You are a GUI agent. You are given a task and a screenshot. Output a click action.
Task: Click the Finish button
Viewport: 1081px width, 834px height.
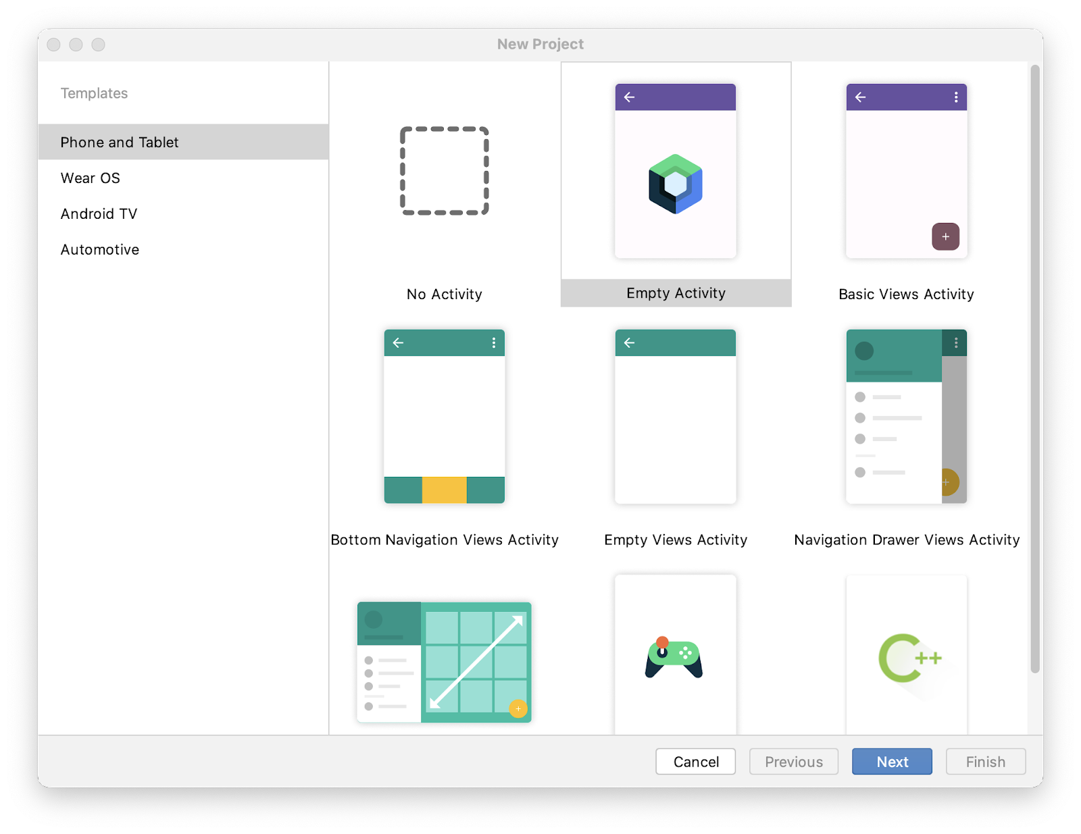tap(986, 762)
